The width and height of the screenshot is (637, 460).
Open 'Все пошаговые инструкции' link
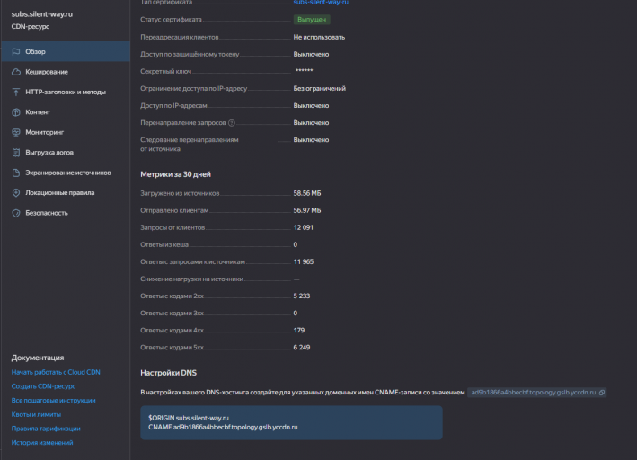point(53,401)
